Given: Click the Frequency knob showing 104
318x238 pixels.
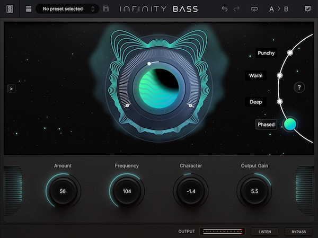Looking at the screenshot, I should 127,191.
